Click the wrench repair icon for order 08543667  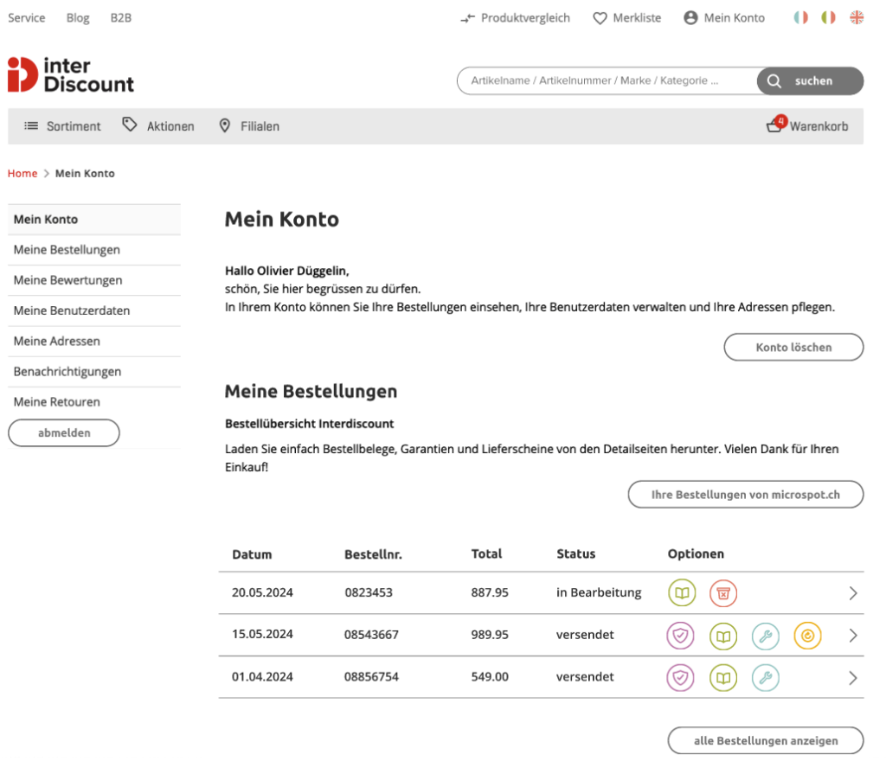[x=765, y=636]
